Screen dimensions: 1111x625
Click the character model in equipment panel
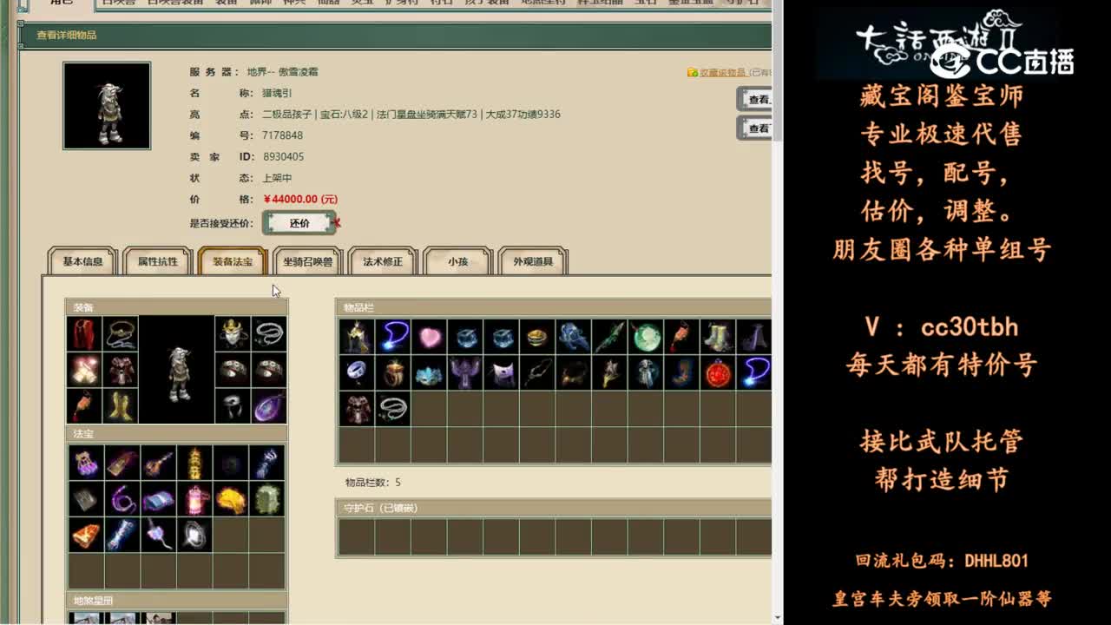click(177, 370)
